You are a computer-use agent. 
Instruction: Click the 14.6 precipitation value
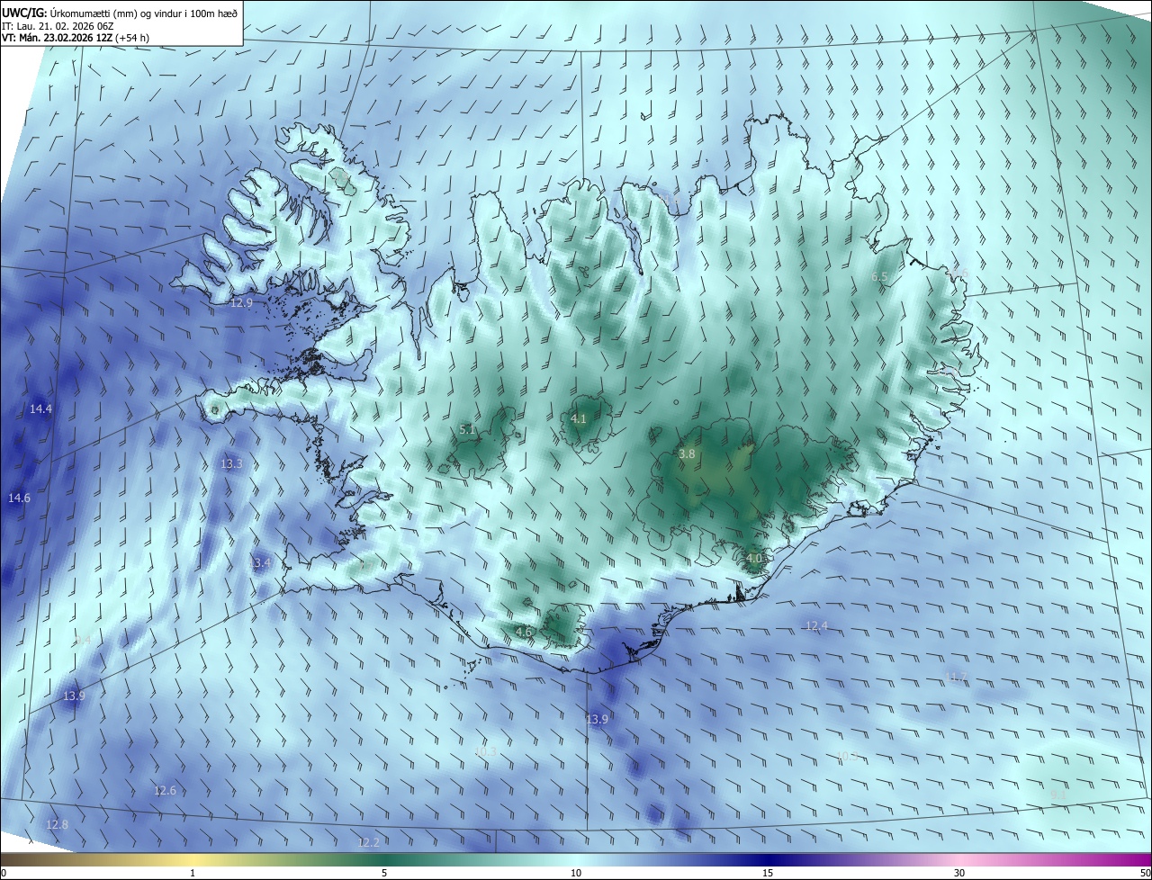[x=19, y=498]
